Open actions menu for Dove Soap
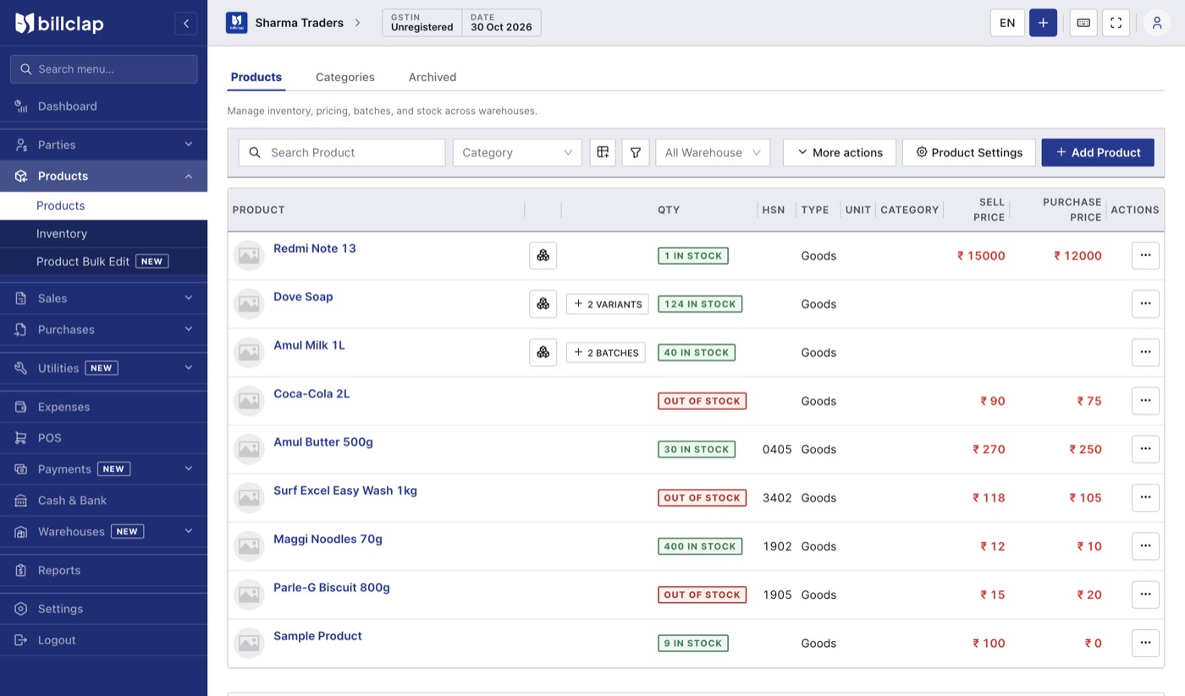The height and width of the screenshot is (696, 1185). [x=1145, y=304]
